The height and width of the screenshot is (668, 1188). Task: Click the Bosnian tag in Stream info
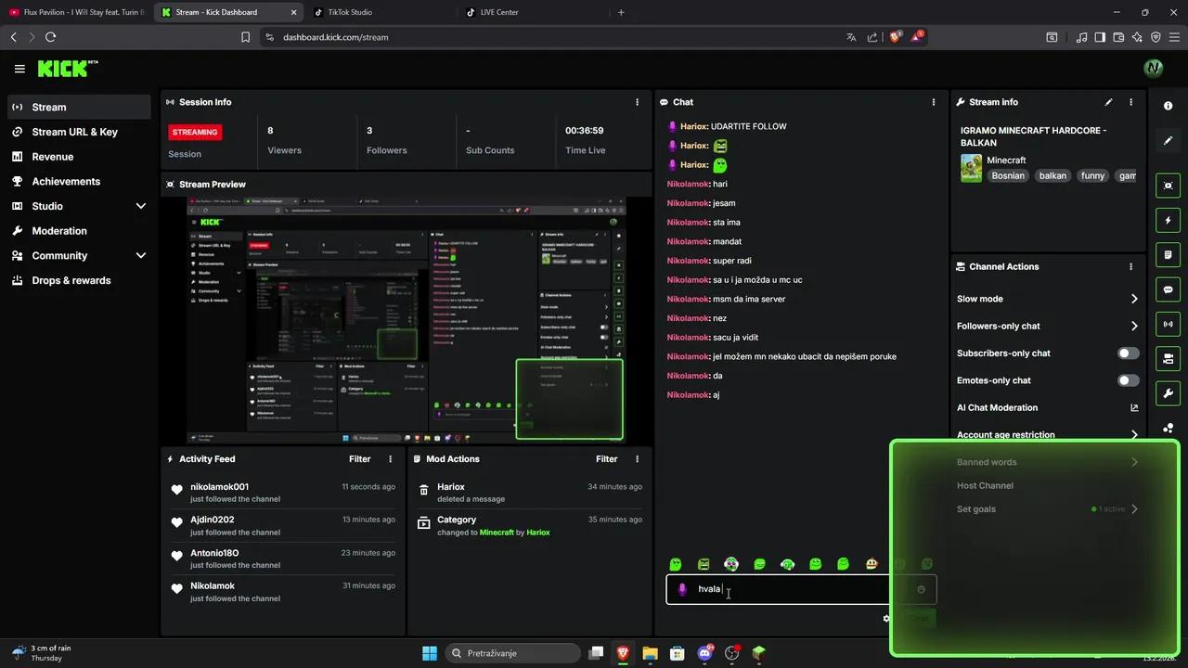pyautogui.click(x=1008, y=175)
